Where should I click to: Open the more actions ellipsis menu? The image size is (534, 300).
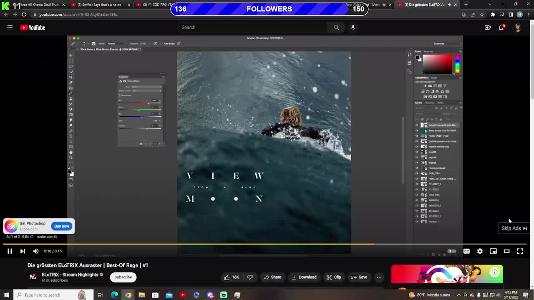[x=379, y=277]
